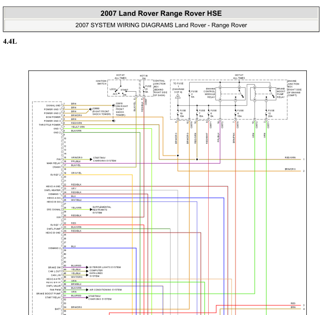Click the triangle 'A' reference symbol
The width and height of the screenshot is (327, 315).
(178, 96)
